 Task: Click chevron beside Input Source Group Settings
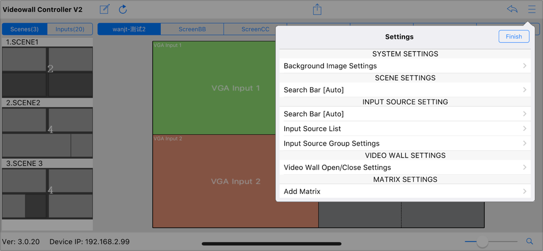525,143
